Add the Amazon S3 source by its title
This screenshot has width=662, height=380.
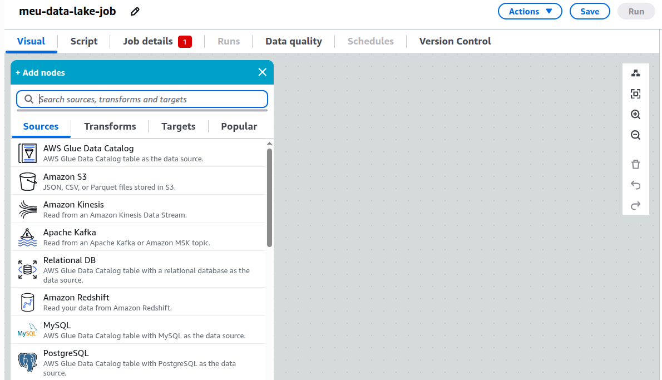(65, 177)
